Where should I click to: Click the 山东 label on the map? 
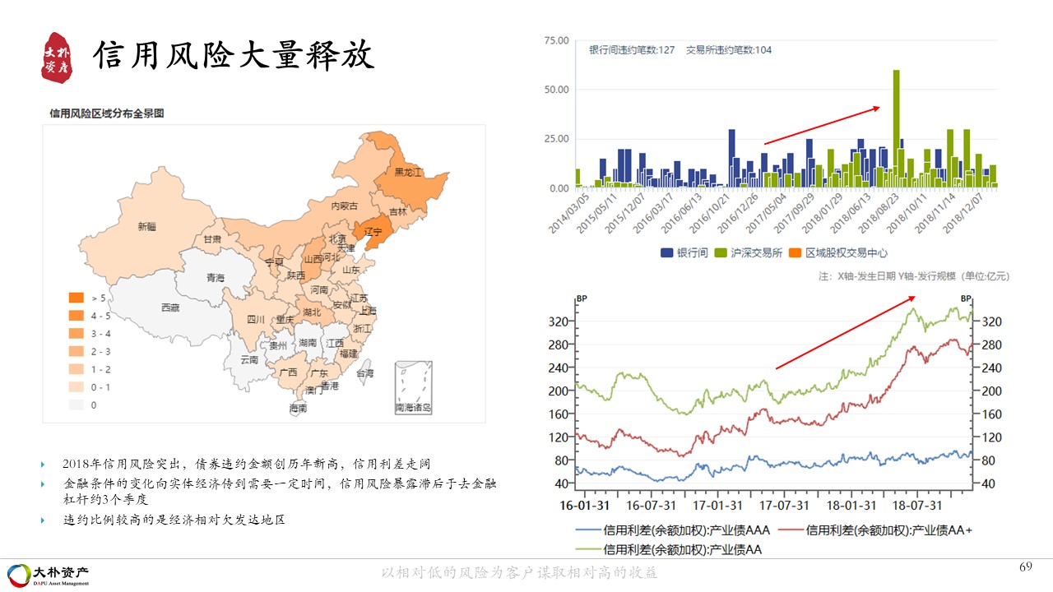[x=351, y=269]
